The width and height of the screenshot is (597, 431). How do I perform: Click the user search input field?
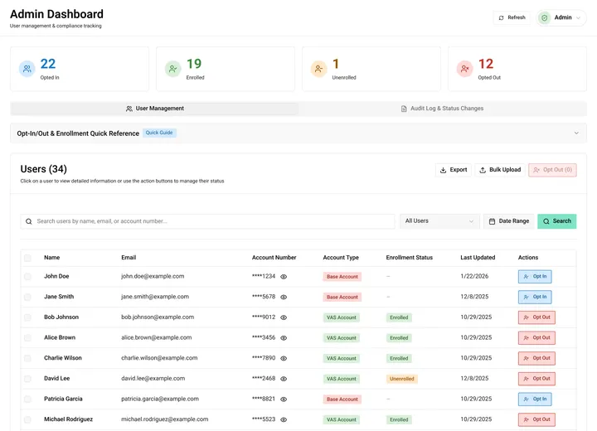(207, 221)
